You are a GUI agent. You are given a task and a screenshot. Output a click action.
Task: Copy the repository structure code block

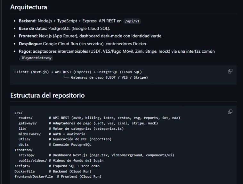(230, 112)
